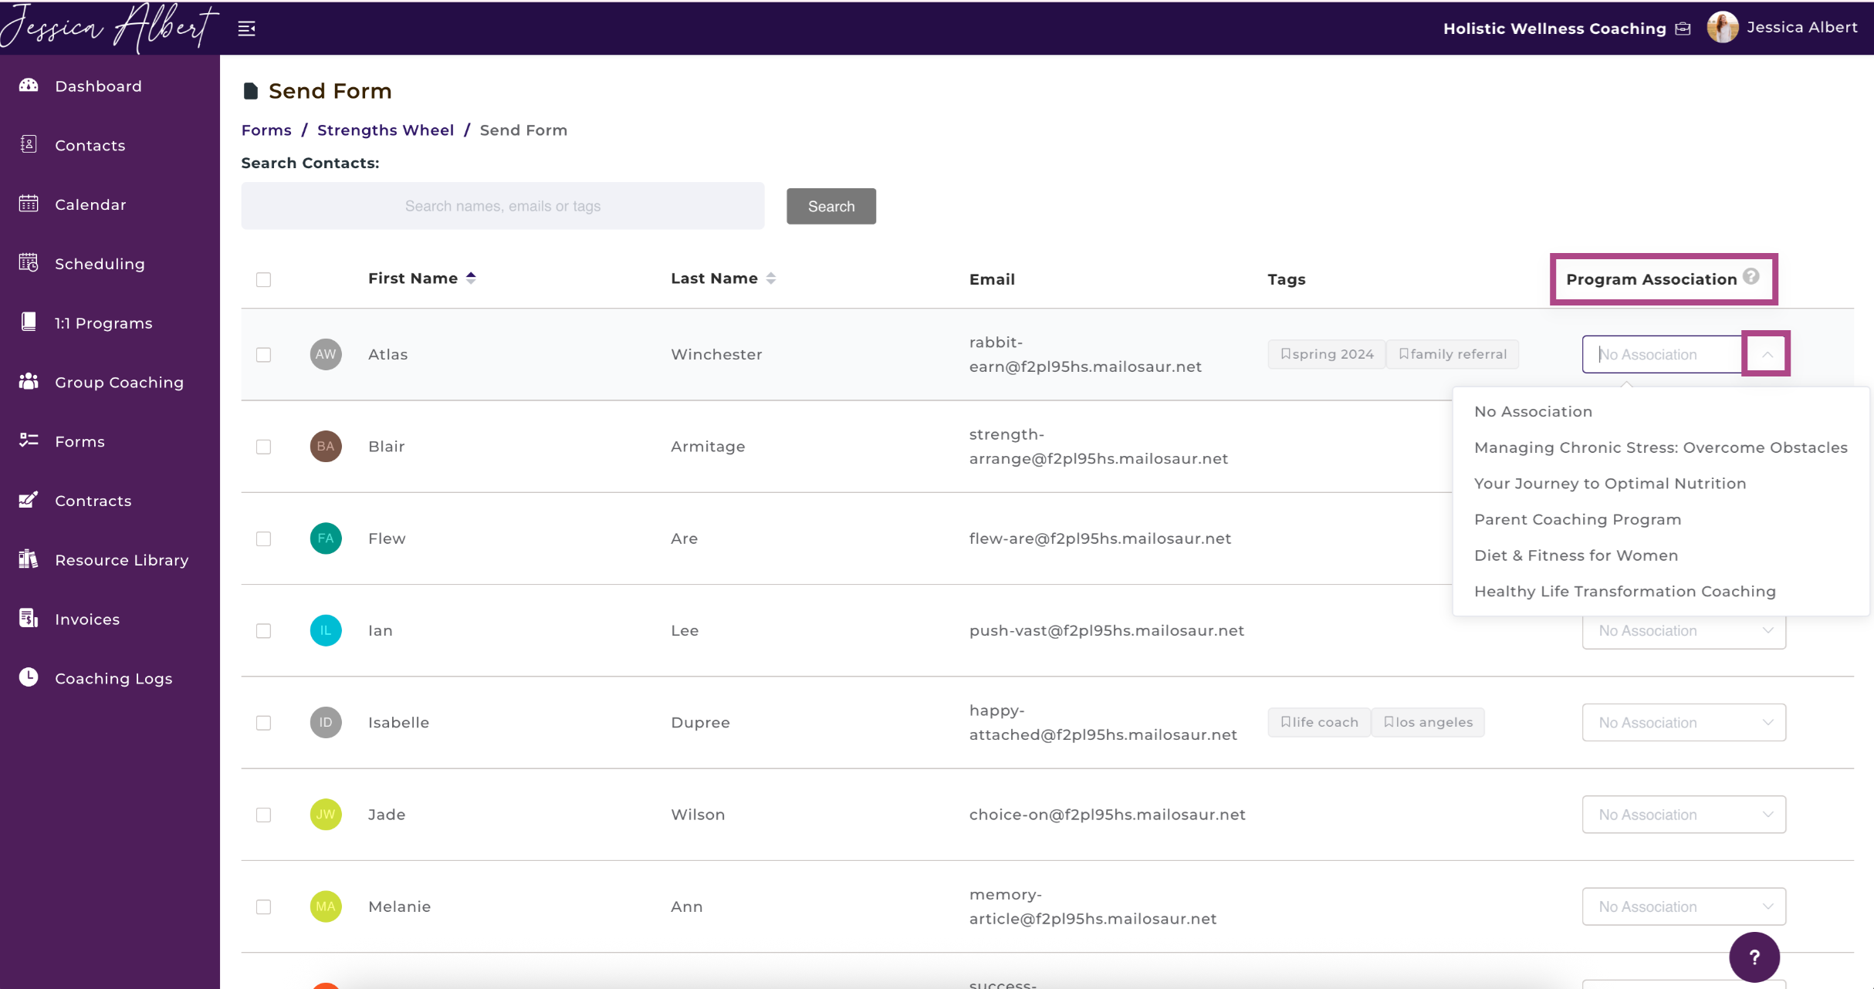Image resolution: width=1874 pixels, height=989 pixels.
Task: Toggle the select-all contacts checkbox
Action: tap(263, 279)
